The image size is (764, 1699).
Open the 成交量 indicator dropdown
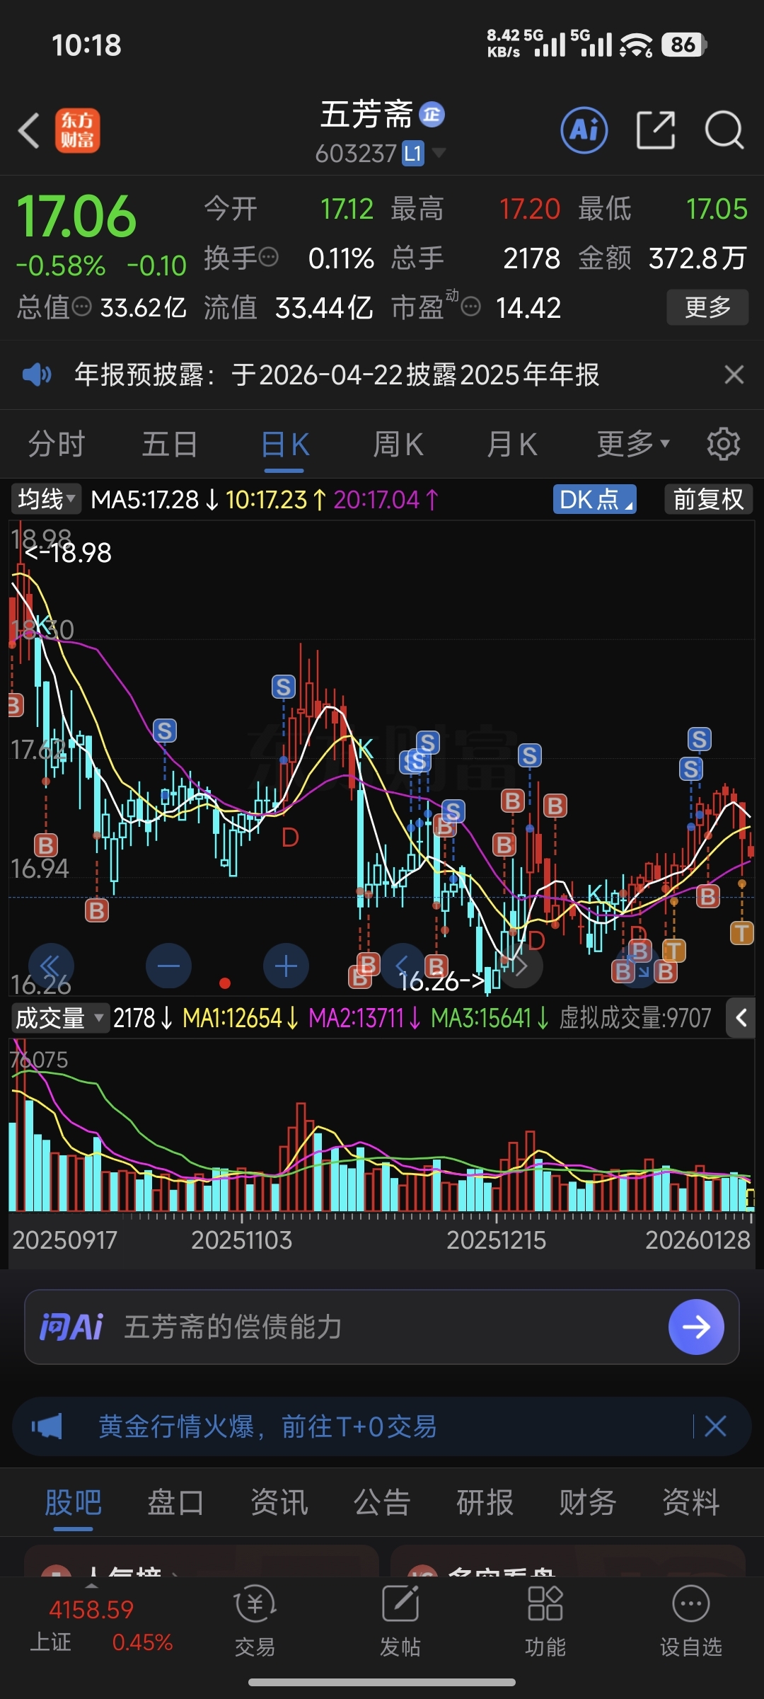click(x=59, y=1018)
